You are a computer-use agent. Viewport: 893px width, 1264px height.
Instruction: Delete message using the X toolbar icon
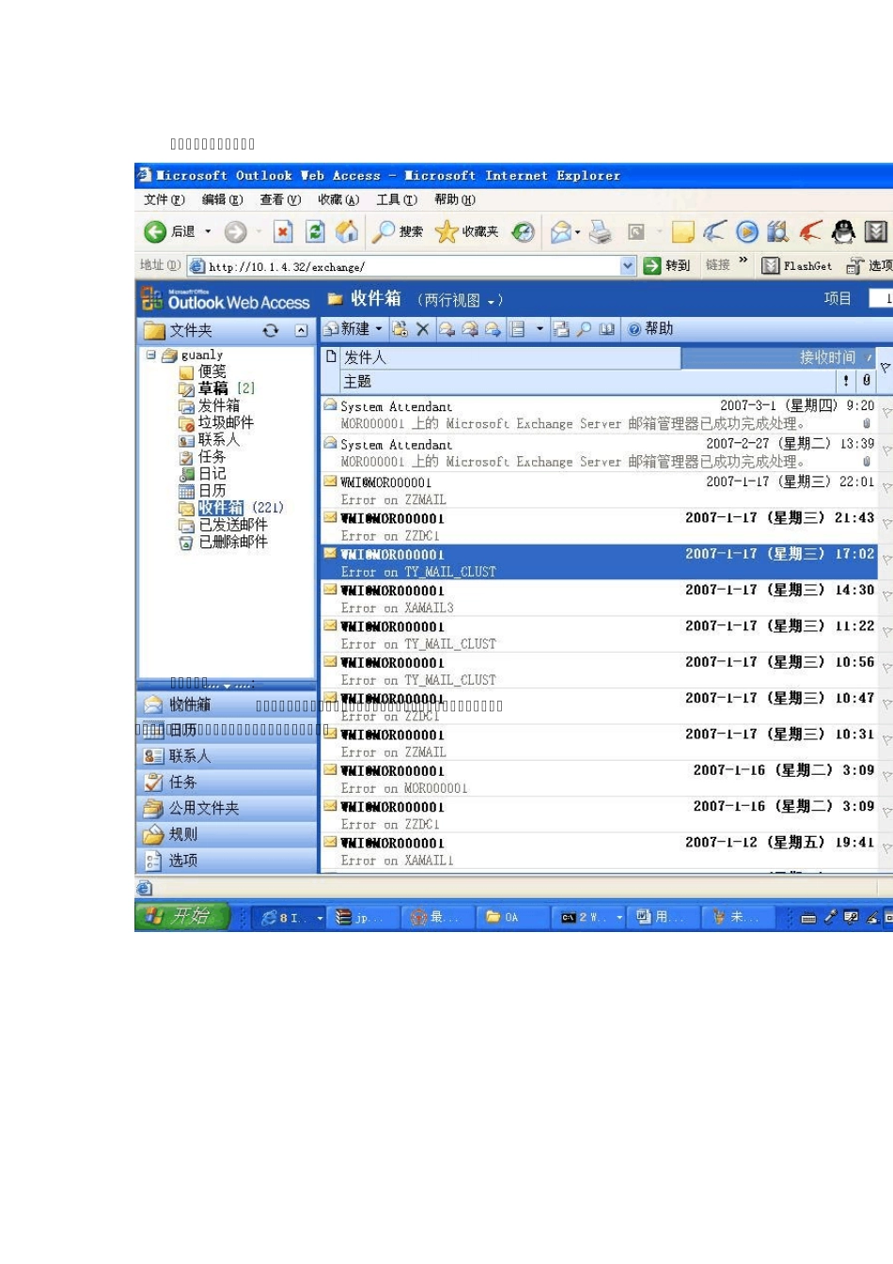click(422, 329)
